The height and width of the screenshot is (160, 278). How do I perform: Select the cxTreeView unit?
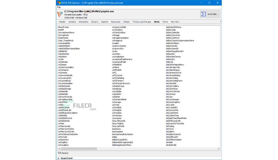pyautogui.click(x=117, y=116)
